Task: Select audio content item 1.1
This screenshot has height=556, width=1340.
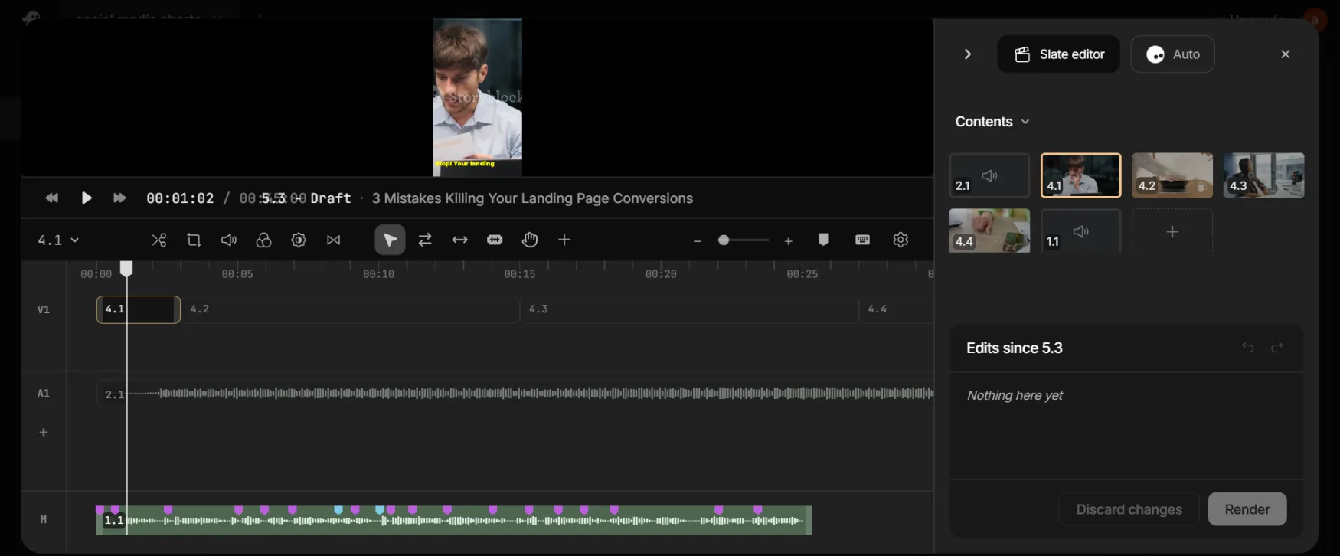Action: click(x=1080, y=231)
